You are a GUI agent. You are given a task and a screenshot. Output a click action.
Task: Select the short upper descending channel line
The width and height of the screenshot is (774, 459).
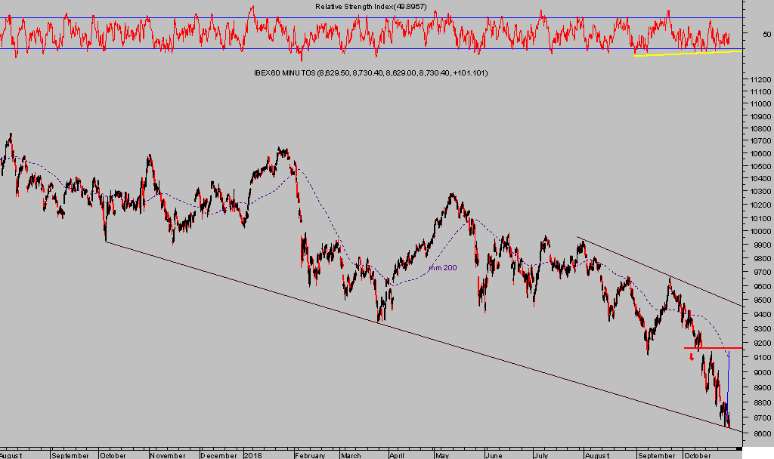click(658, 273)
